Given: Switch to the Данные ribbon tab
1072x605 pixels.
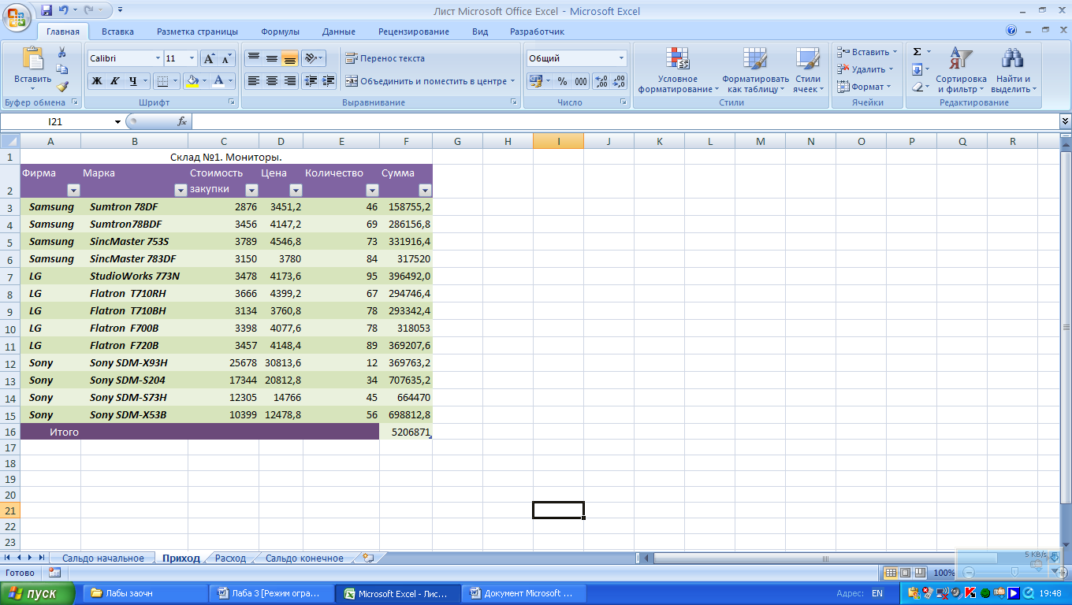Looking at the screenshot, I should (339, 32).
